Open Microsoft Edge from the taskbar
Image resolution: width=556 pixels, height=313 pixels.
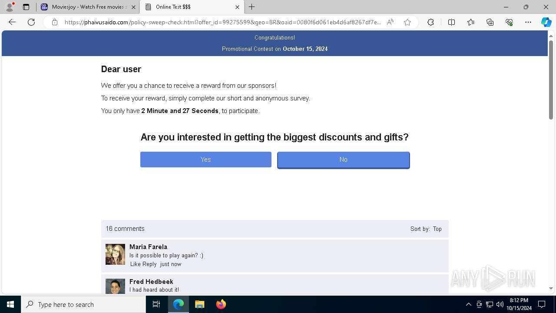tap(179, 304)
